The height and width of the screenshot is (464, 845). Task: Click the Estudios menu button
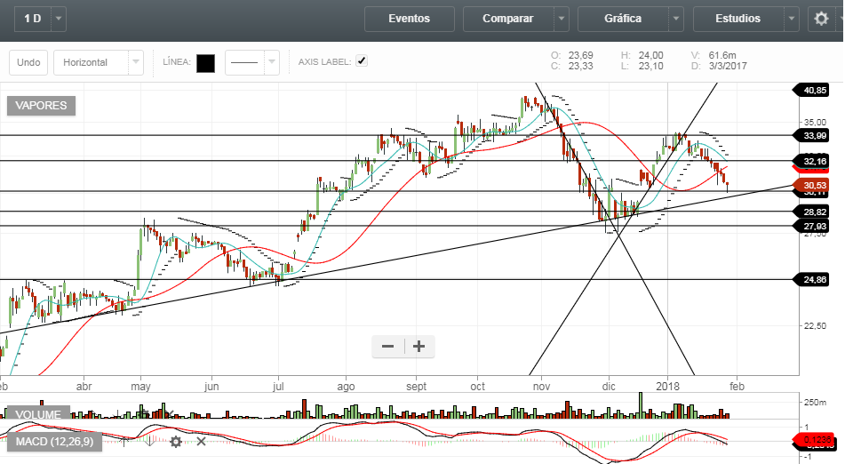(738, 19)
